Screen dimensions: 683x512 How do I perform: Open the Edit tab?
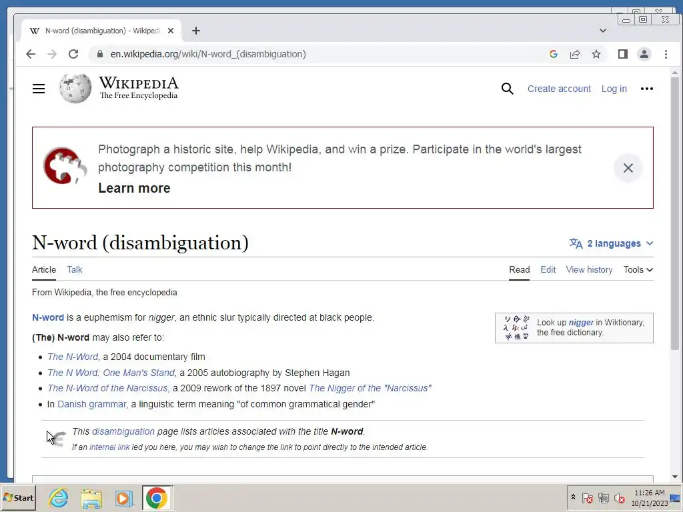tap(548, 269)
